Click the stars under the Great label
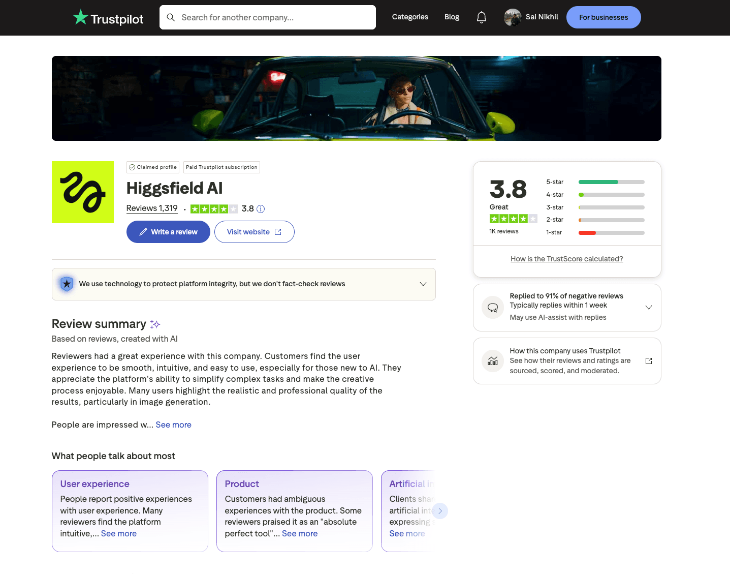The image size is (730, 574). [x=513, y=219]
